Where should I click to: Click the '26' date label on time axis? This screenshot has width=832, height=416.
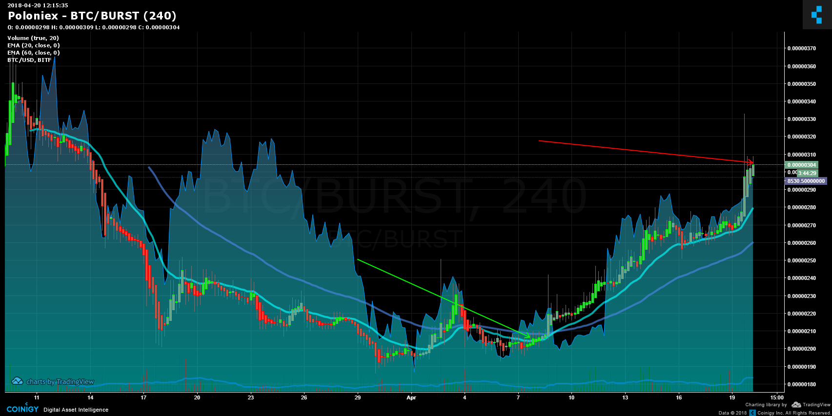tap(304, 397)
